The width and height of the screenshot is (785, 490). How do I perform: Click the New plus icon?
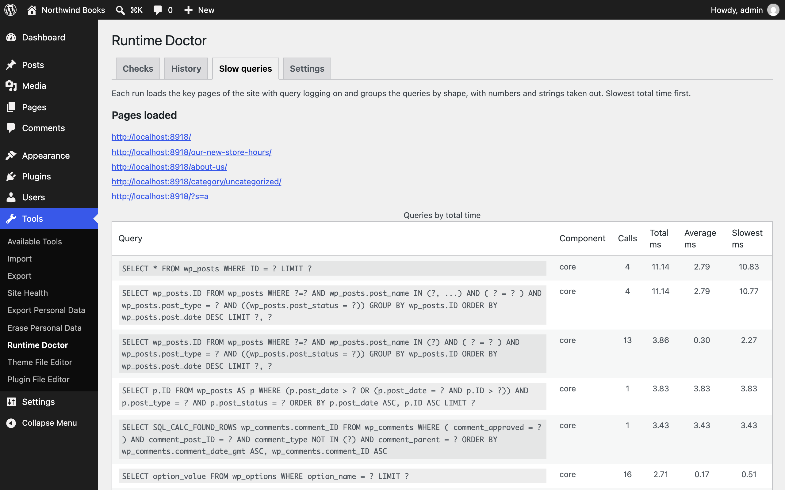point(189,10)
